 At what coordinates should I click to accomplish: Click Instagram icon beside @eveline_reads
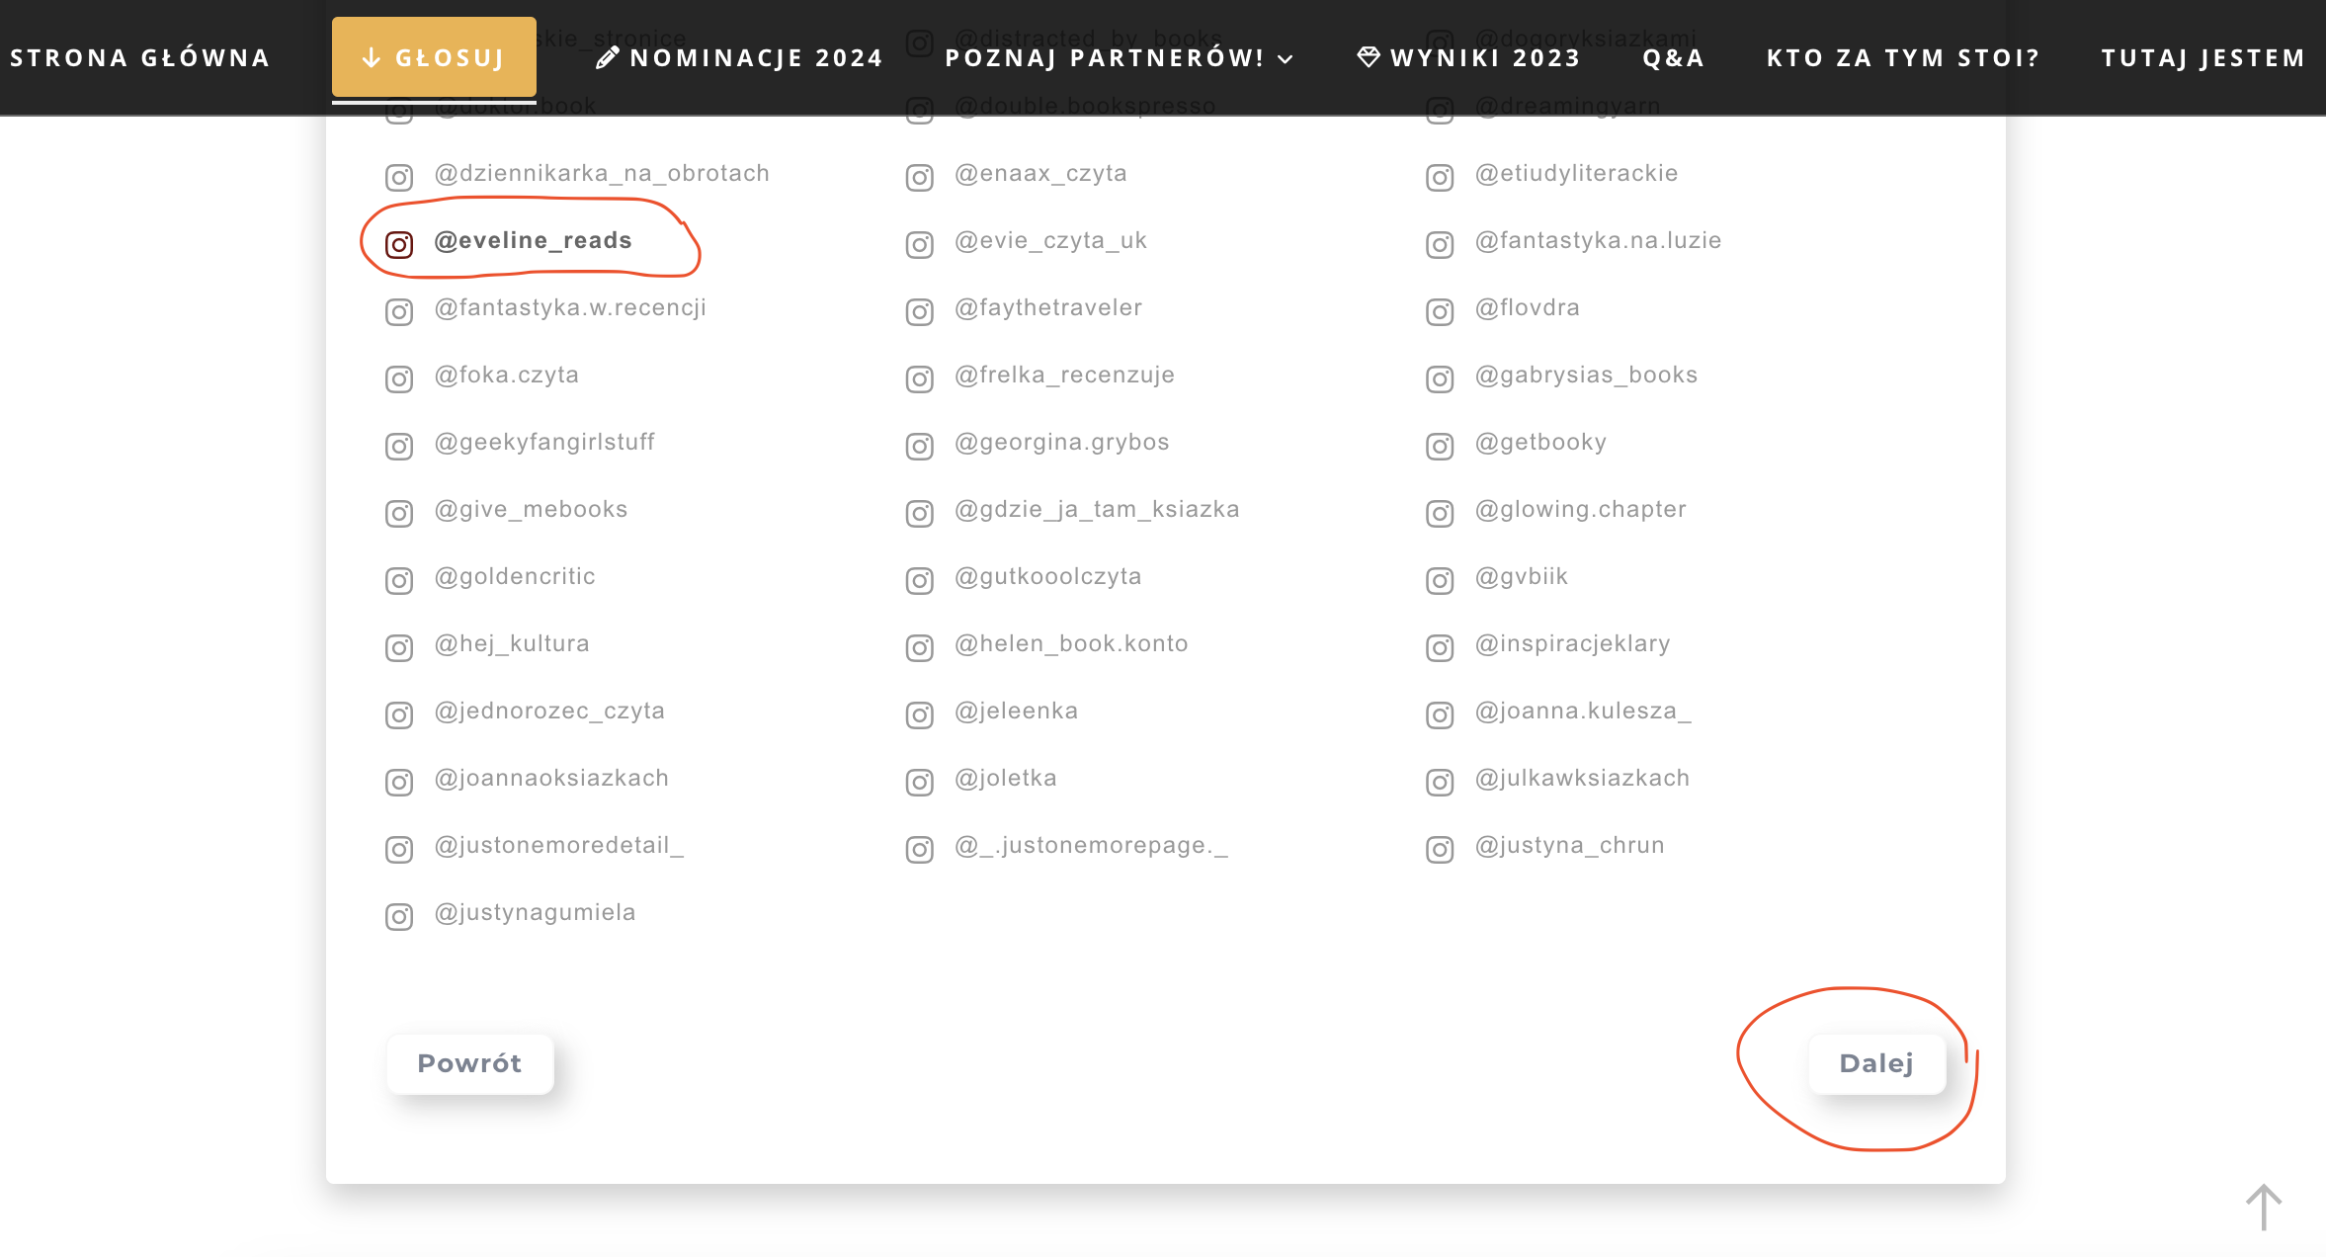pos(399,244)
